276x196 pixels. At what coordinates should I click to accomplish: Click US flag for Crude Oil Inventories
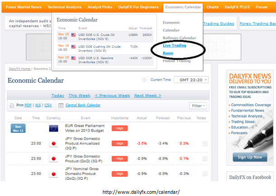[x=73, y=35]
